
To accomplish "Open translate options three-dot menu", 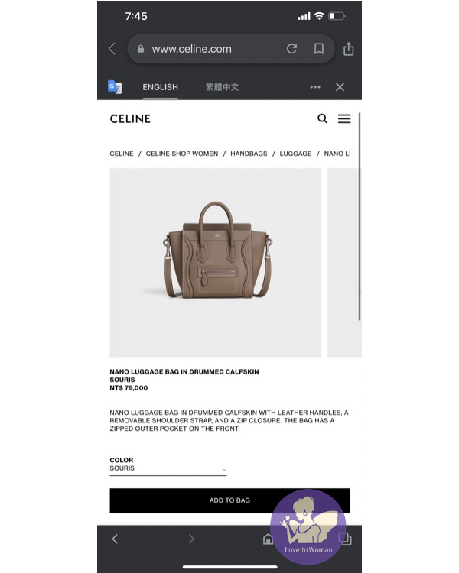I will click(315, 87).
